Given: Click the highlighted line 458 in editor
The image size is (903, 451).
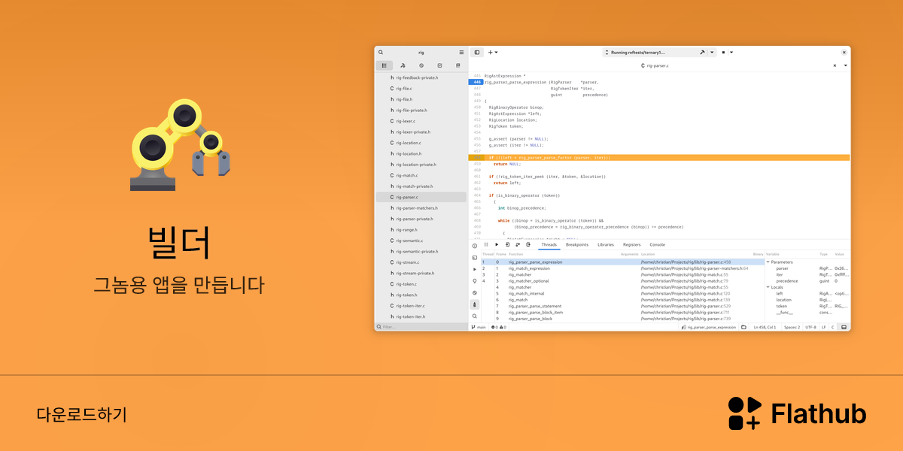Looking at the screenshot, I should 659,158.
